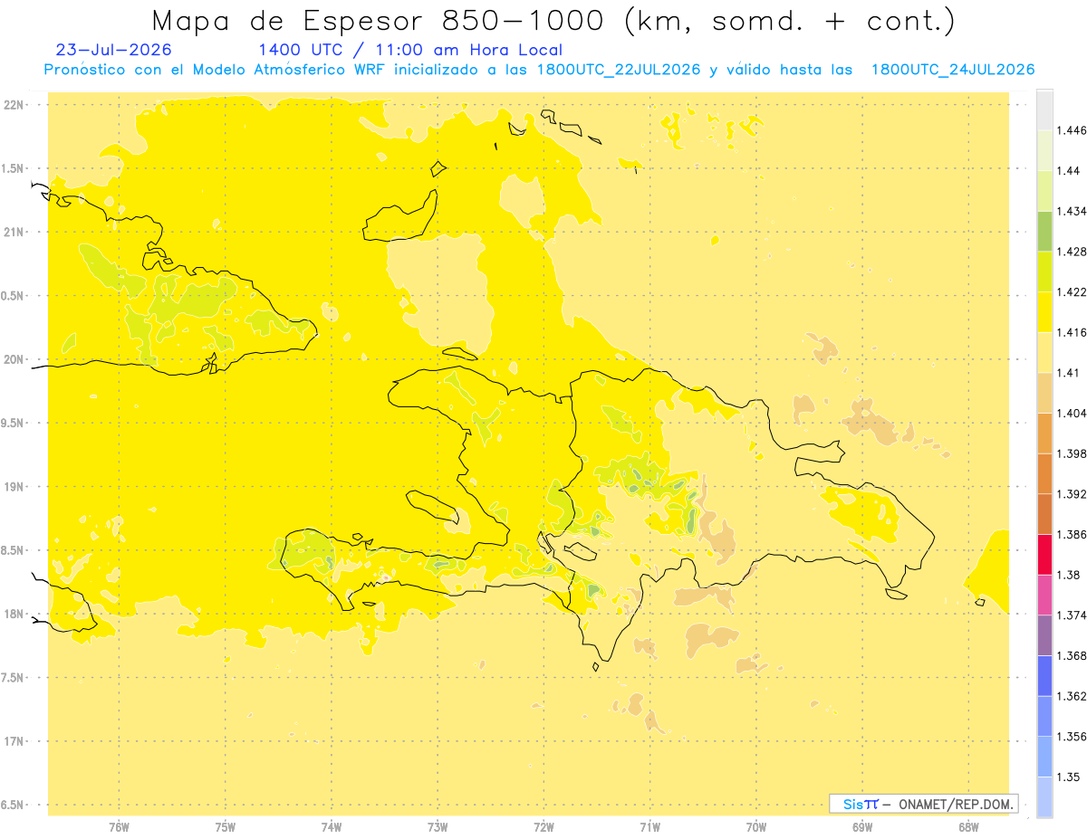Click the legend swatch between 1.434 and 1.44
The height and width of the screenshot is (839, 1087).
[x=1044, y=190]
